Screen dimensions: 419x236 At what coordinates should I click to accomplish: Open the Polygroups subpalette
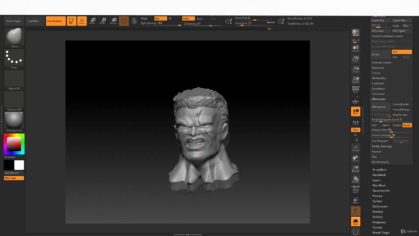pyautogui.click(x=380, y=222)
